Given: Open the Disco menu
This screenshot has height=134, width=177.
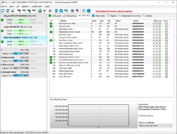Looking at the screenshot, I should [x=12, y=6].
